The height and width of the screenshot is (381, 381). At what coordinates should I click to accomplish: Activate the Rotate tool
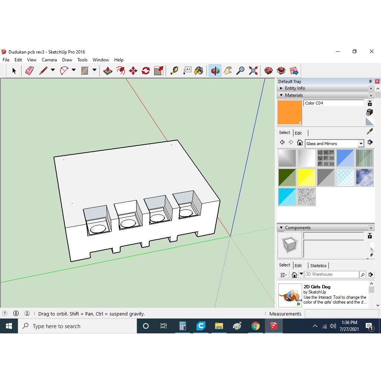tap(145, 70)
